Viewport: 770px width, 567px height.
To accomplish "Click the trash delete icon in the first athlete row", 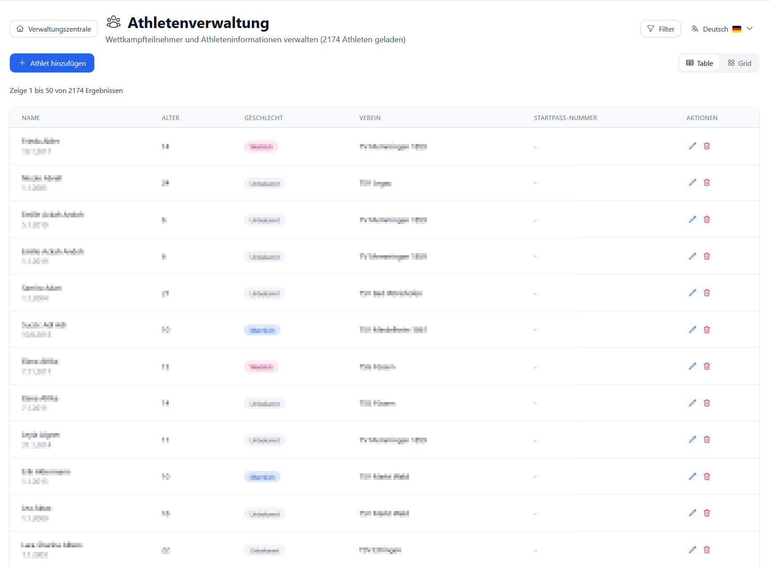I will tap(707, 146).
